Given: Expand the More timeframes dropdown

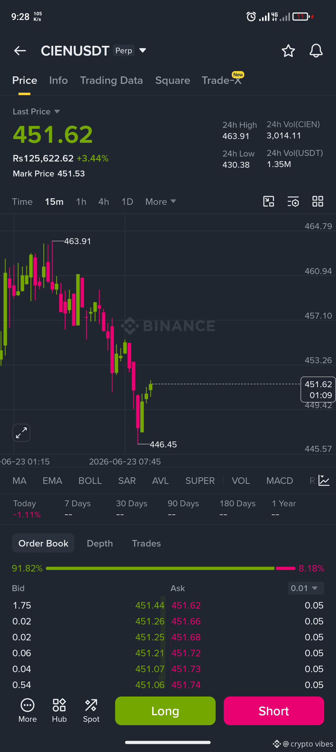Looking at the screenshot, I should point(161,202).
